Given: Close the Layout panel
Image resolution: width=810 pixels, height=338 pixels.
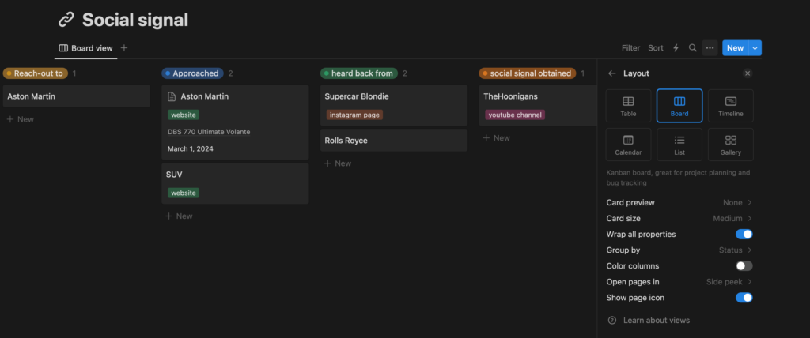Looking at the screenshot, I should (748, 73).
